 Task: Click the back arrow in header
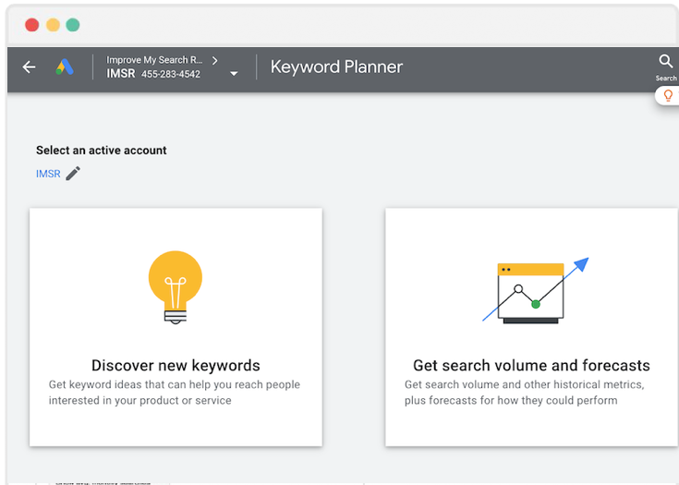29,67
